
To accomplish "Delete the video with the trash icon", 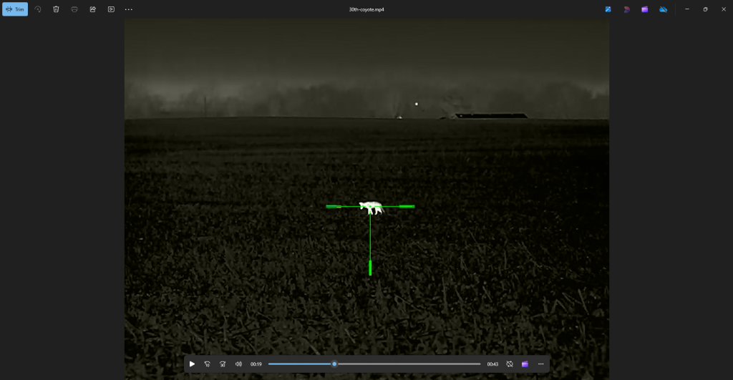I will (x=56, y=9).
